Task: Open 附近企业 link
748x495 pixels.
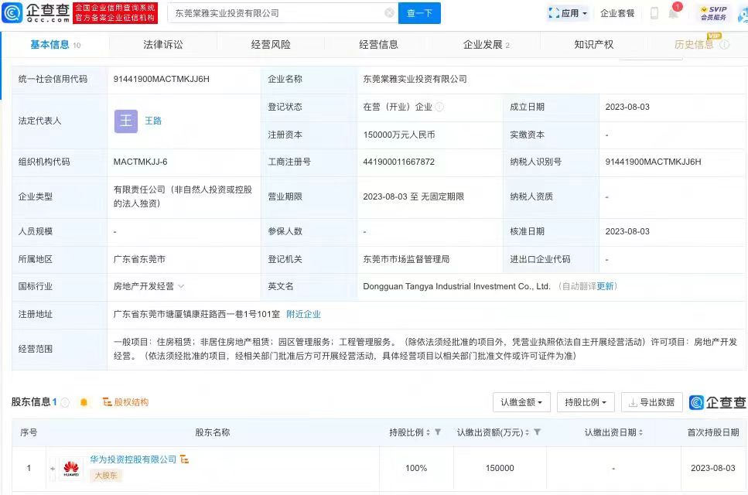Action: point(303,314)
